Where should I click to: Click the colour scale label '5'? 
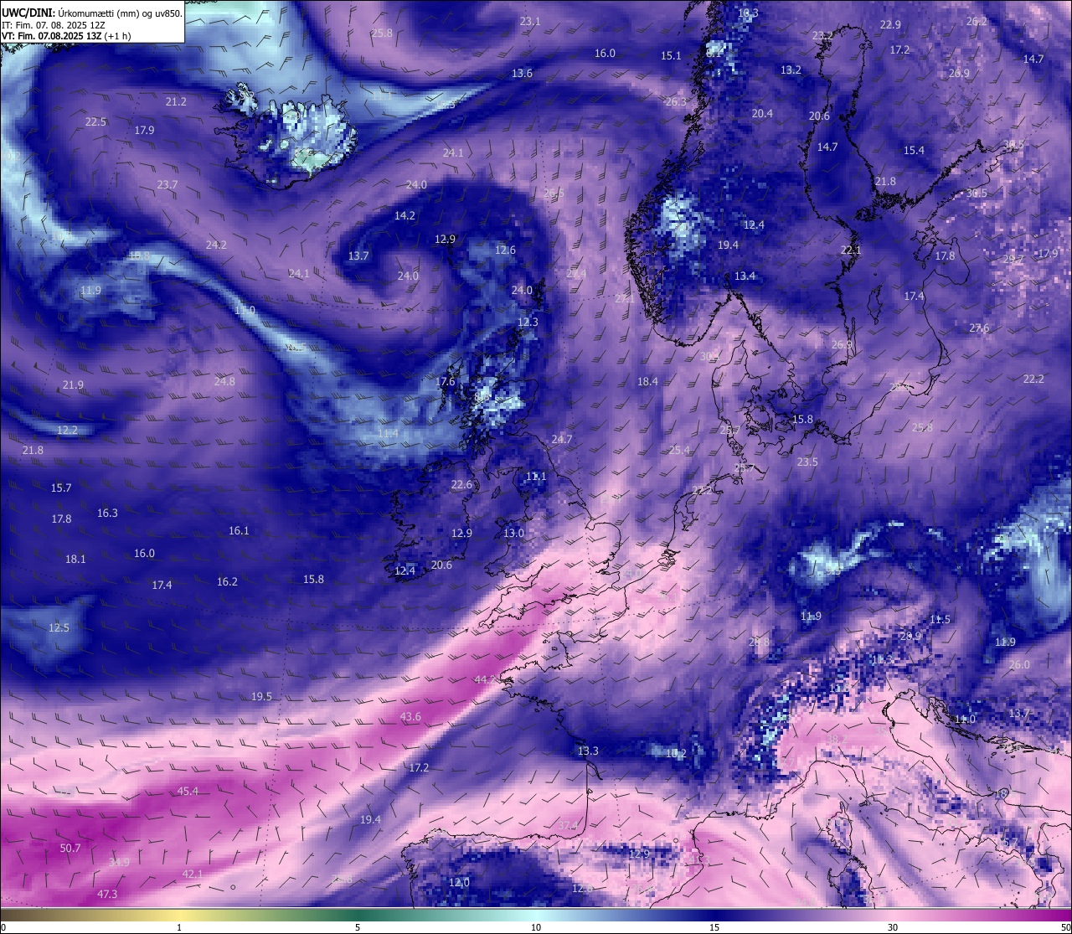(x=358, y=927)
